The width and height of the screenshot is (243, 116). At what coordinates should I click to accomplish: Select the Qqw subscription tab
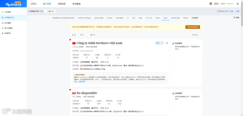point(140,18)
